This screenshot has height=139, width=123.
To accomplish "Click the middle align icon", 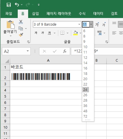I will pos(120,24).
